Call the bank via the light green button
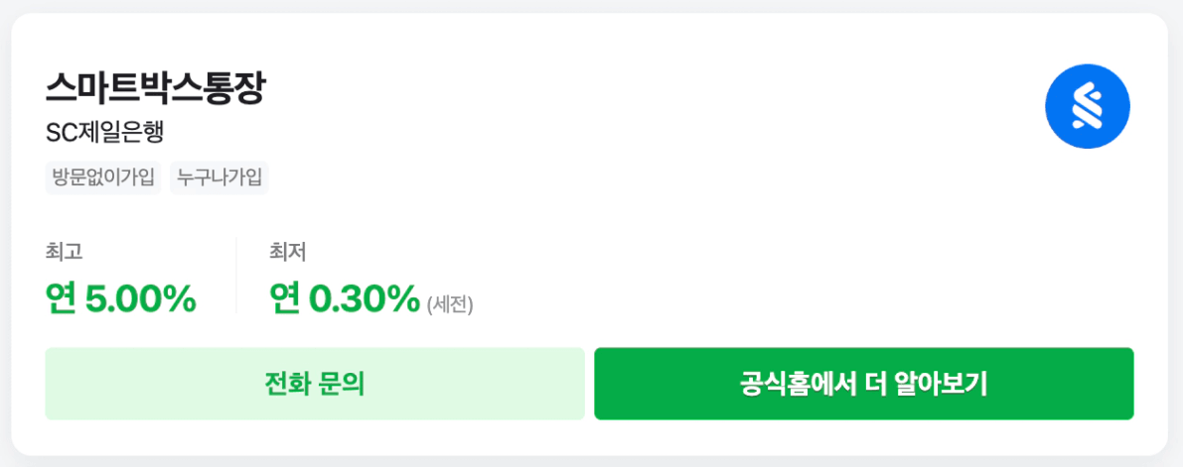The height and width of the screenshot is (467, 1183). [x=315, y=384]
